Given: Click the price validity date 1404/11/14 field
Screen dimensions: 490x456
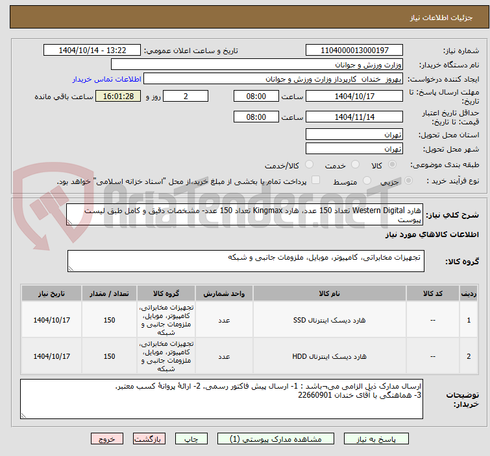Looking at the screenshot, I should 354,117.
